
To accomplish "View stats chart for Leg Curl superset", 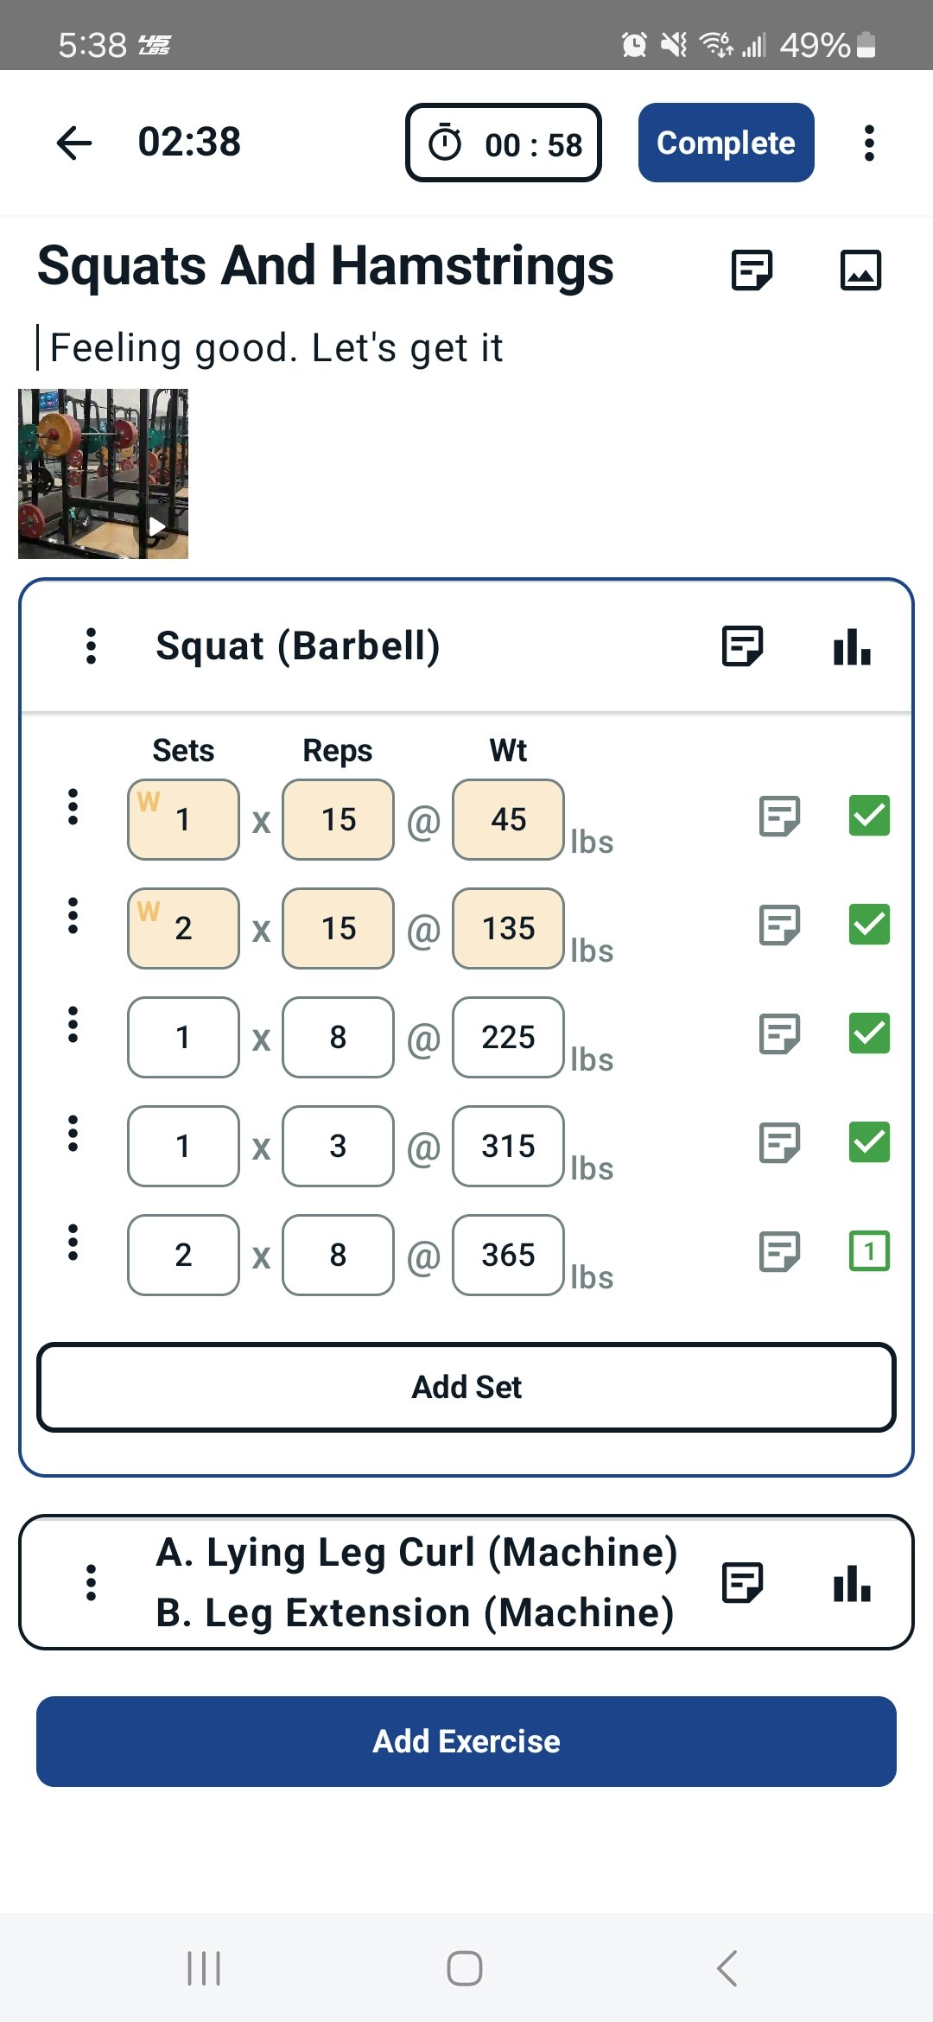I will click(852, 1583).
